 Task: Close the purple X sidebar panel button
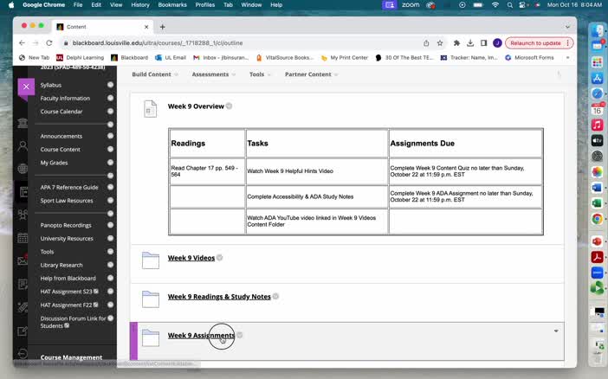26,87
